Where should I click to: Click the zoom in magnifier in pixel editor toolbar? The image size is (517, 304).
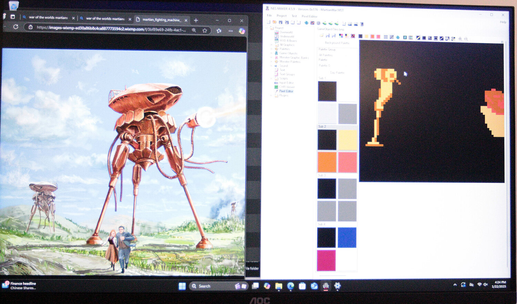coord(460,39)
